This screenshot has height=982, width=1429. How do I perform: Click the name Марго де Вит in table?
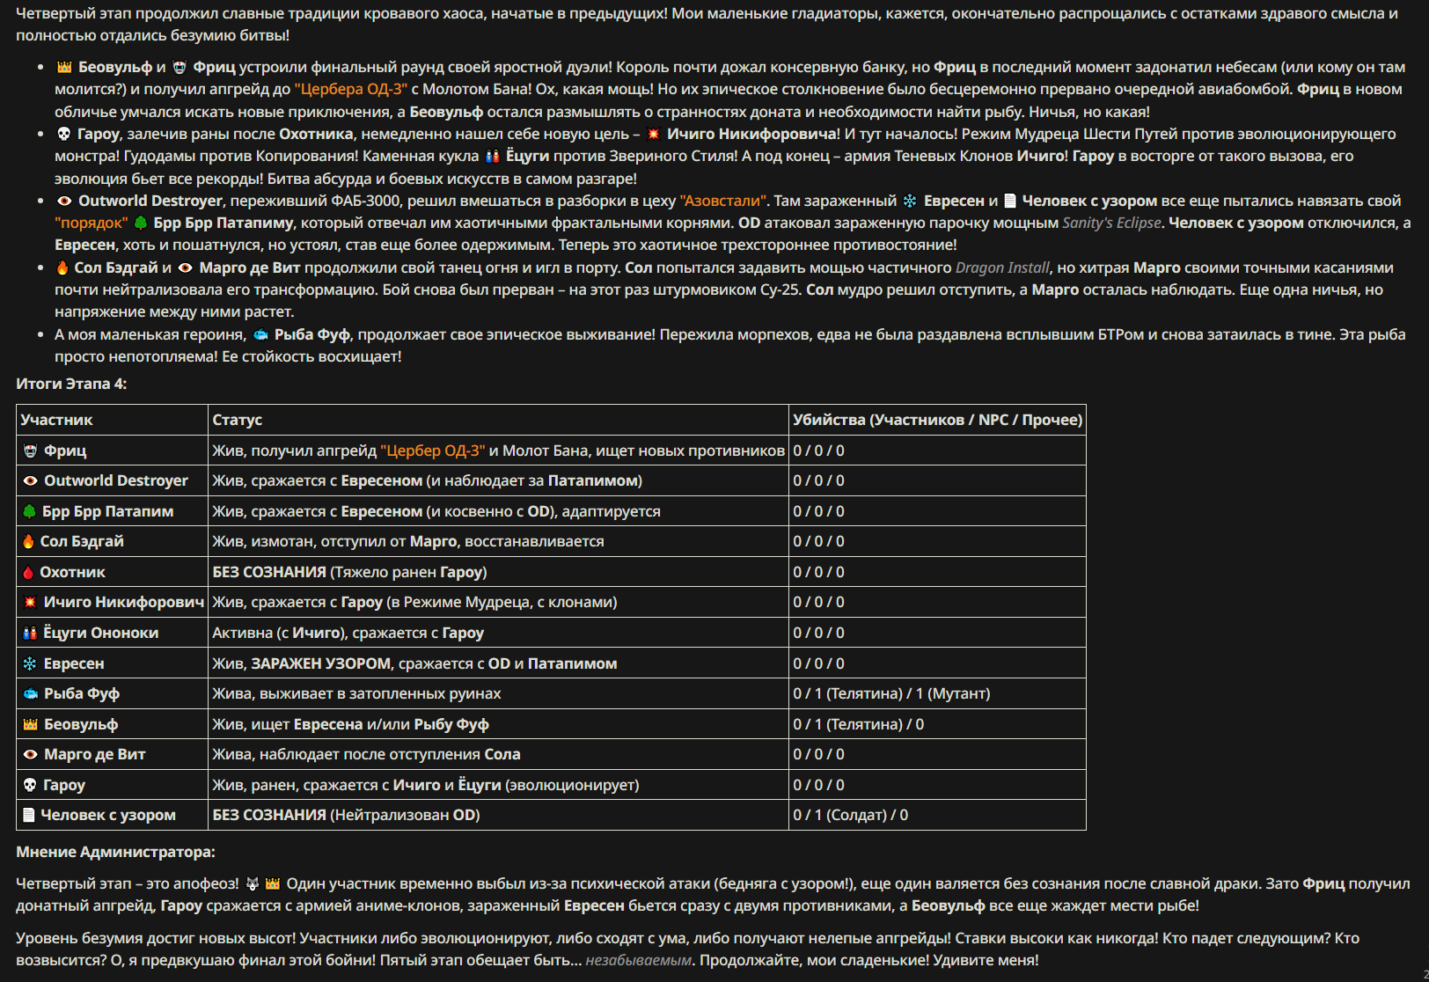pos(95,754)
